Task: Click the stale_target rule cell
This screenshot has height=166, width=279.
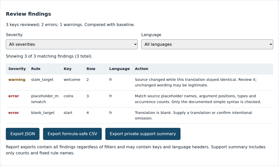Action: click(x=42, y=80)
